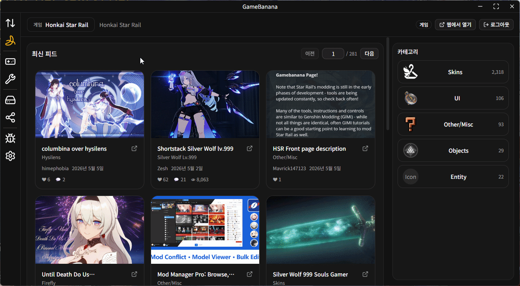
Task: Open the HSR Front page description thumbnail
Action: 321,104
